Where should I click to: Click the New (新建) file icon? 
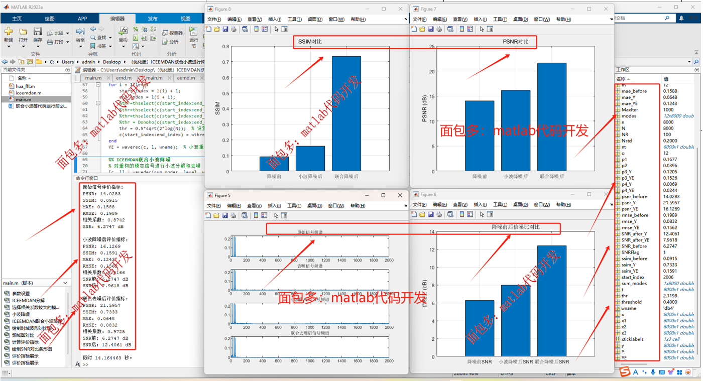pyautogui.click(x=9, y=32)
